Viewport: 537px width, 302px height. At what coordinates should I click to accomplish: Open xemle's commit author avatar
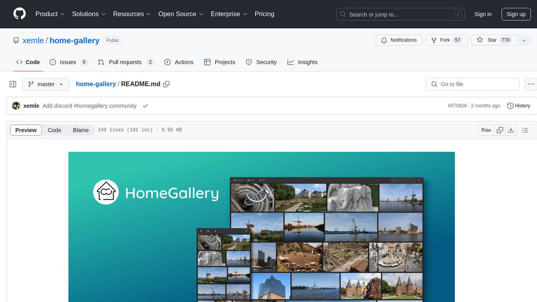pyautogui.click(x=16, y=106)
